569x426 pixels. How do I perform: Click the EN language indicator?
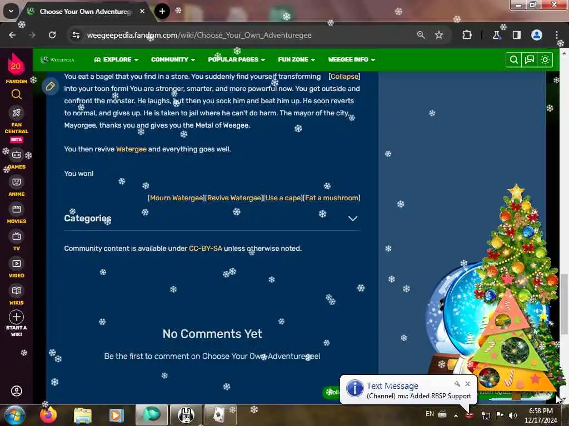430,414
